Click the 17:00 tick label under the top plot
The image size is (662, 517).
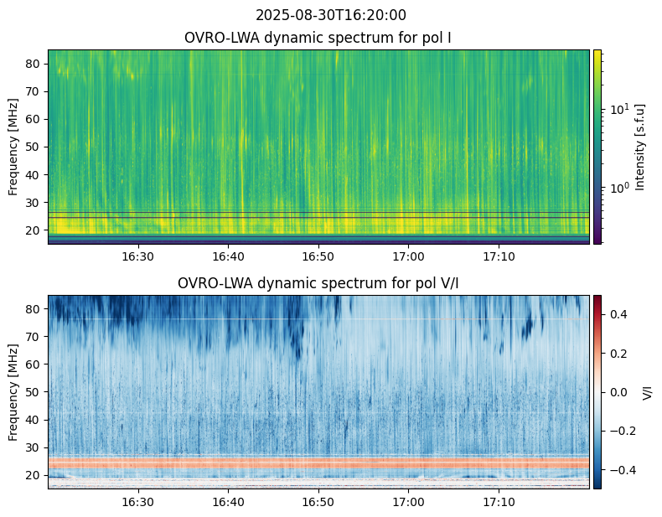click(x=408, y=256)
